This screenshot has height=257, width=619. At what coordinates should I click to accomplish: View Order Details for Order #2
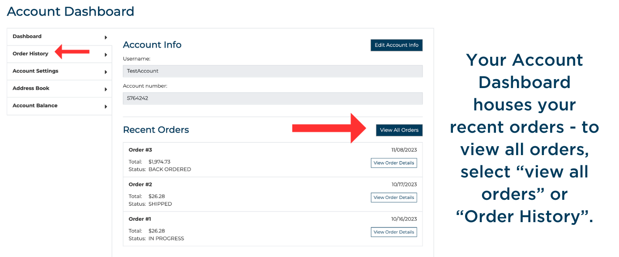click(x=393, y=198)
